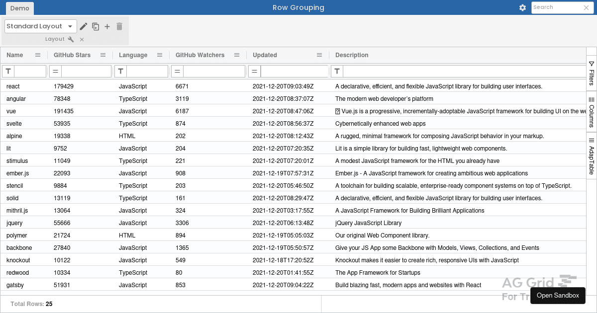Delete the current layout via the trash icon
The image size is (597, 313).
tap(119, 26)
